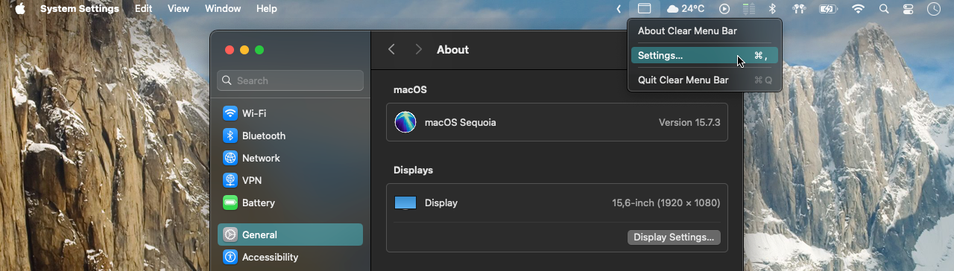Click the Version 15.7.3 text
The width and height of the screenshot is (954, 271).
pos(689,122)
